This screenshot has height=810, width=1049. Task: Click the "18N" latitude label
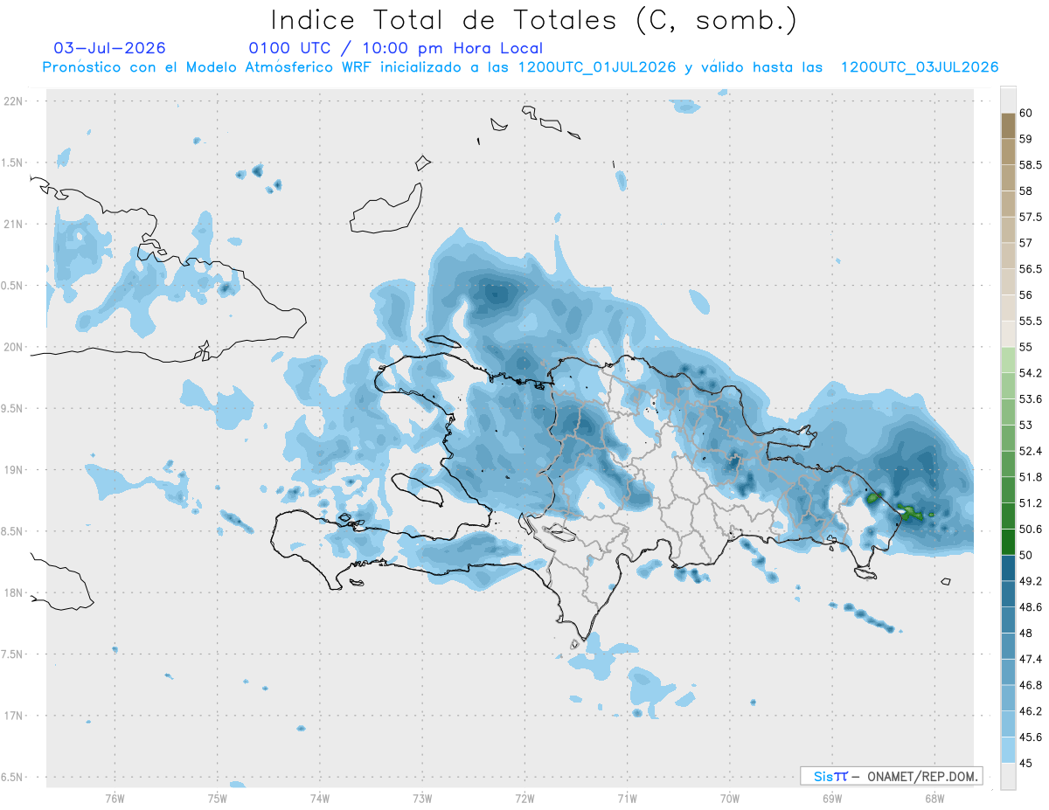[x=14, y=592]
